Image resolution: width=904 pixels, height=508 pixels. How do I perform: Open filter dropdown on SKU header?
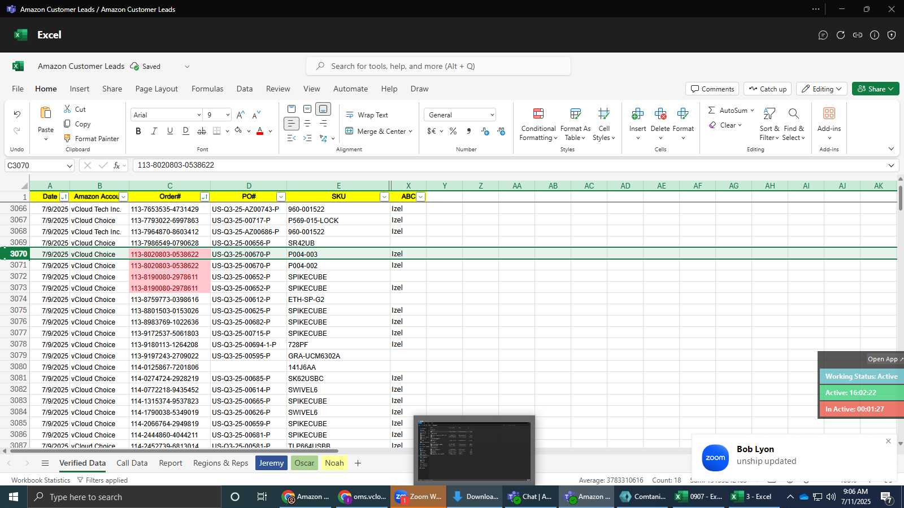[x=384, y=197]
